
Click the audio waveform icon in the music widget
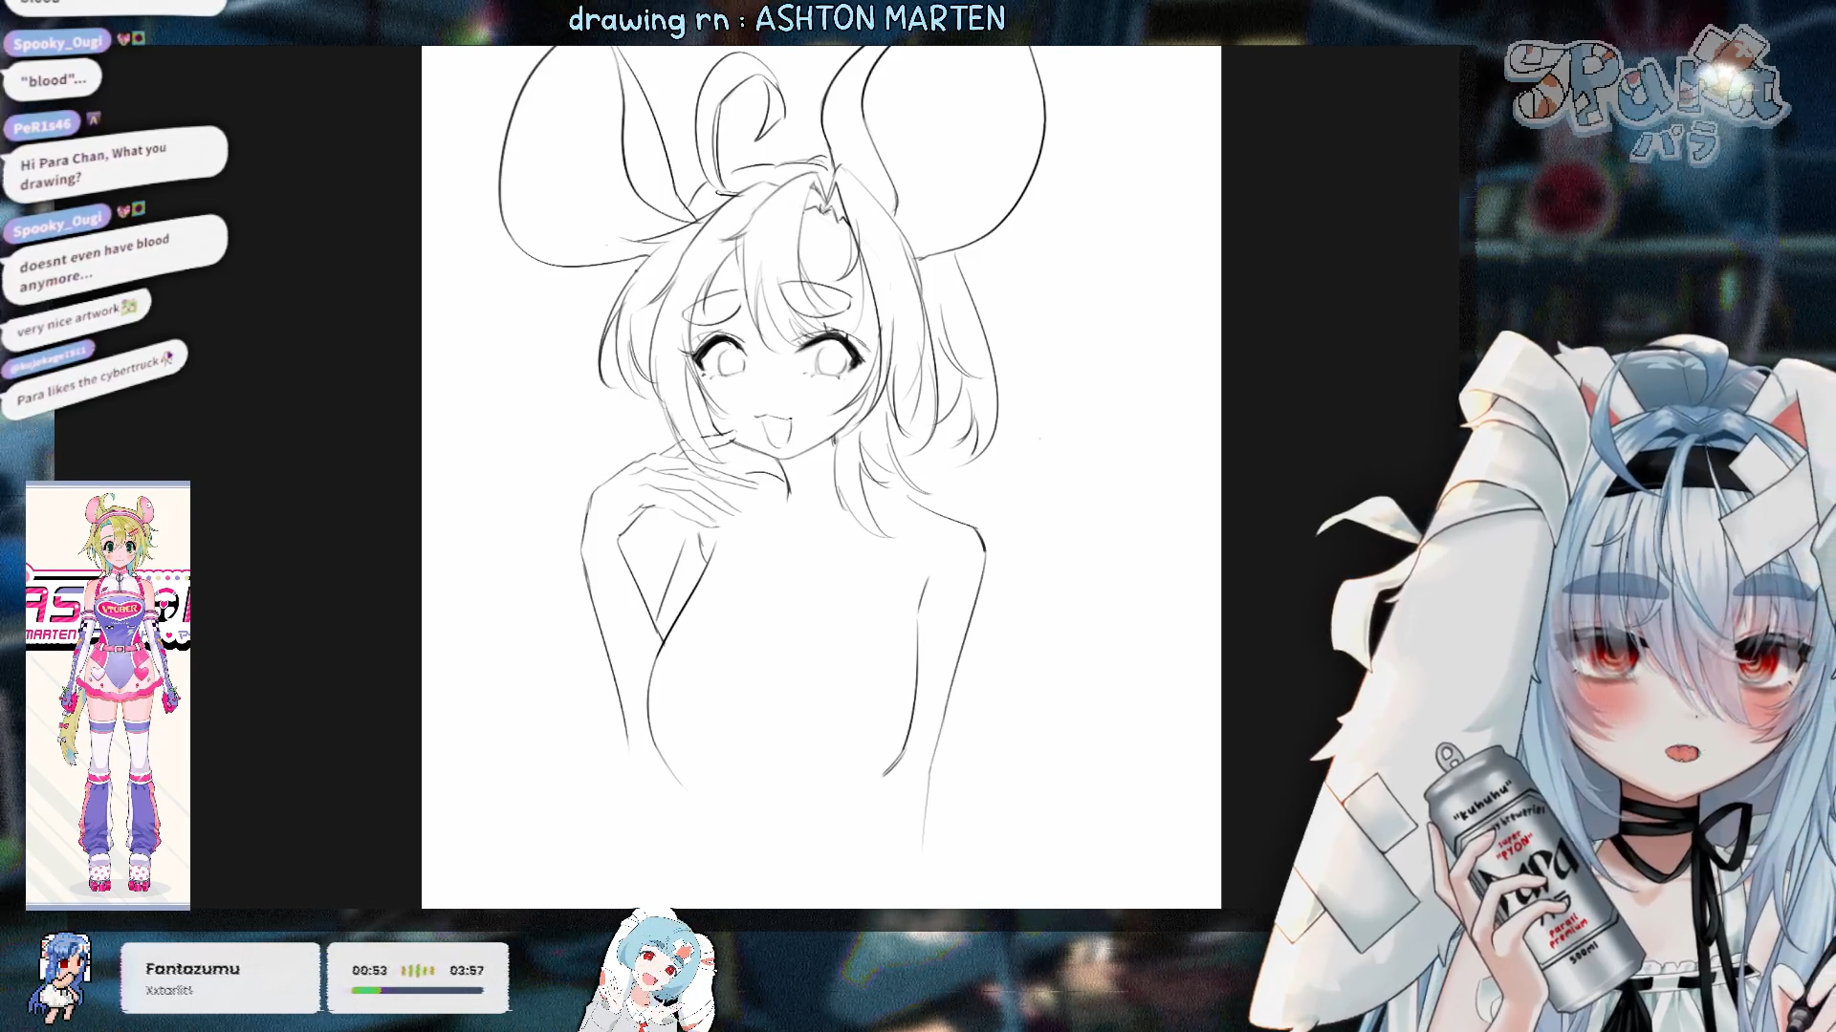pyautogui.click(x=417, y=970)
